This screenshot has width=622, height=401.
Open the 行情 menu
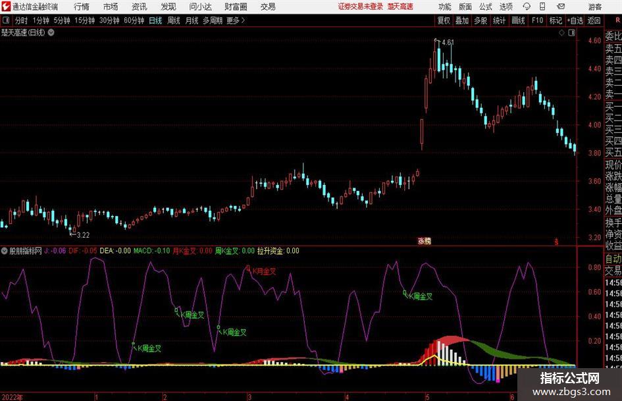pyautogui.click(x=82, y=7)
